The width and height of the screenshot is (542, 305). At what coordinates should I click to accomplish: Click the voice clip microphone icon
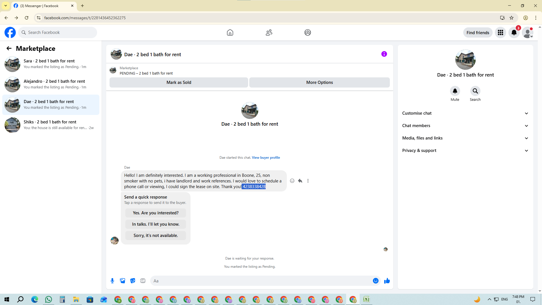[x=112, y=281]
